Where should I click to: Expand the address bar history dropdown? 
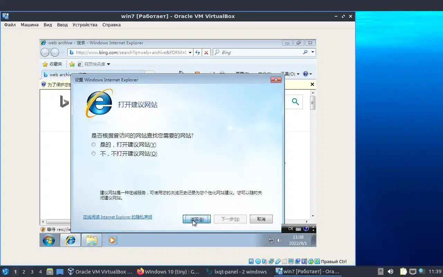tap(190, 52)
